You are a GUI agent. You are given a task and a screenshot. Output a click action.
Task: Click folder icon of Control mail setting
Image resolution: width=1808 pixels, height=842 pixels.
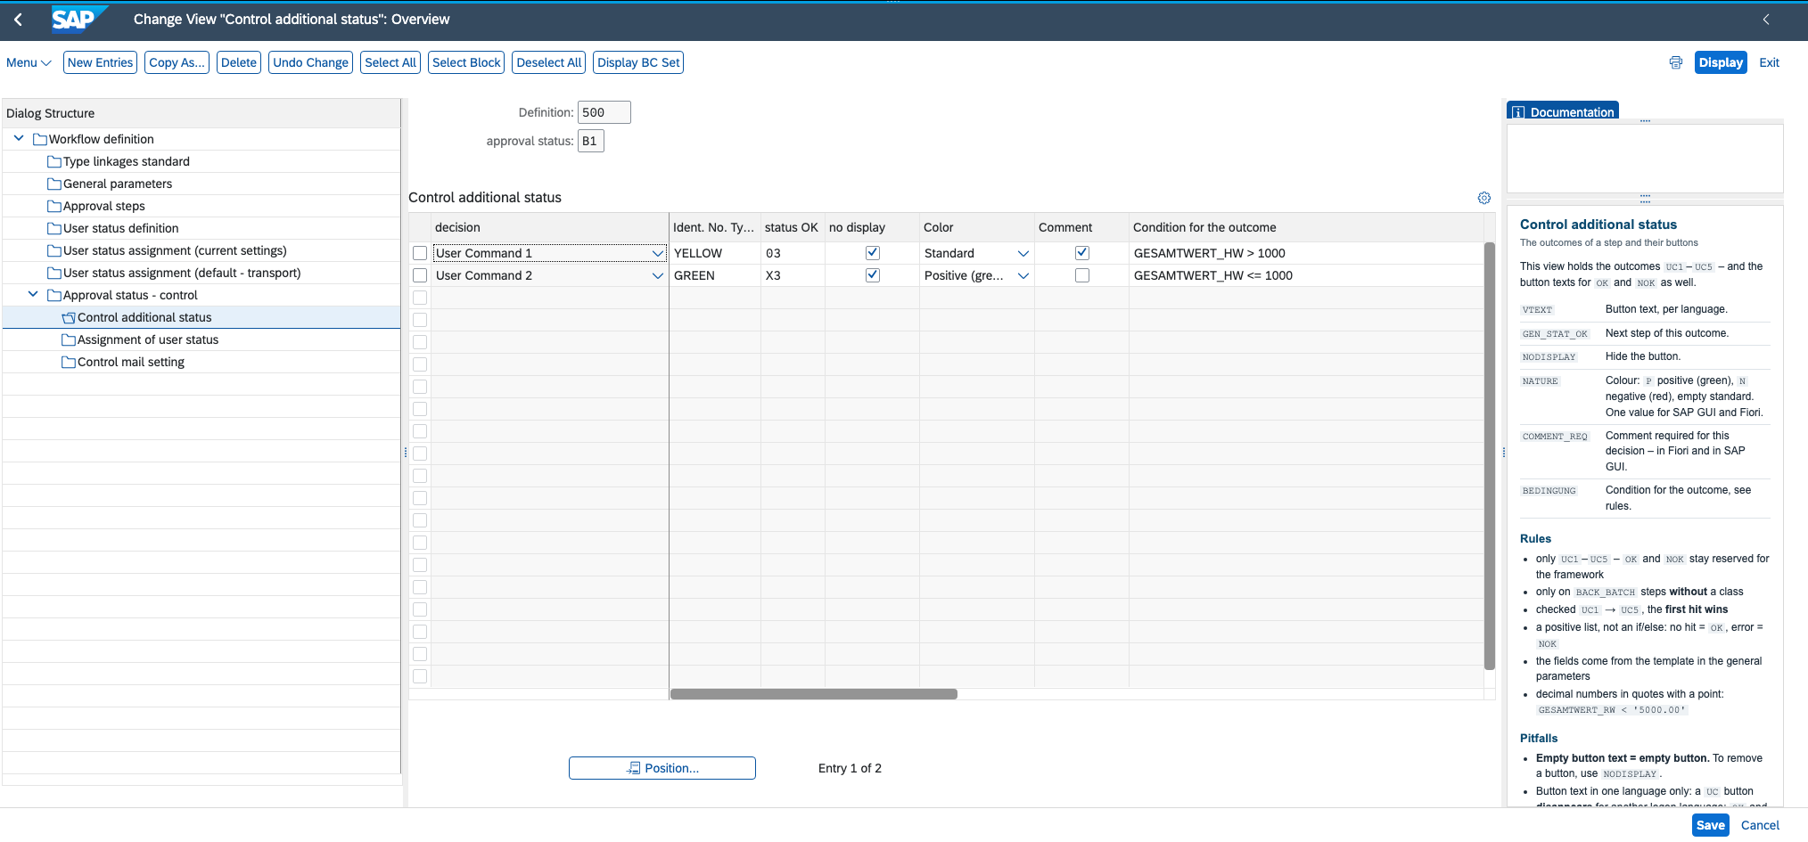click(x=69, y=362)
